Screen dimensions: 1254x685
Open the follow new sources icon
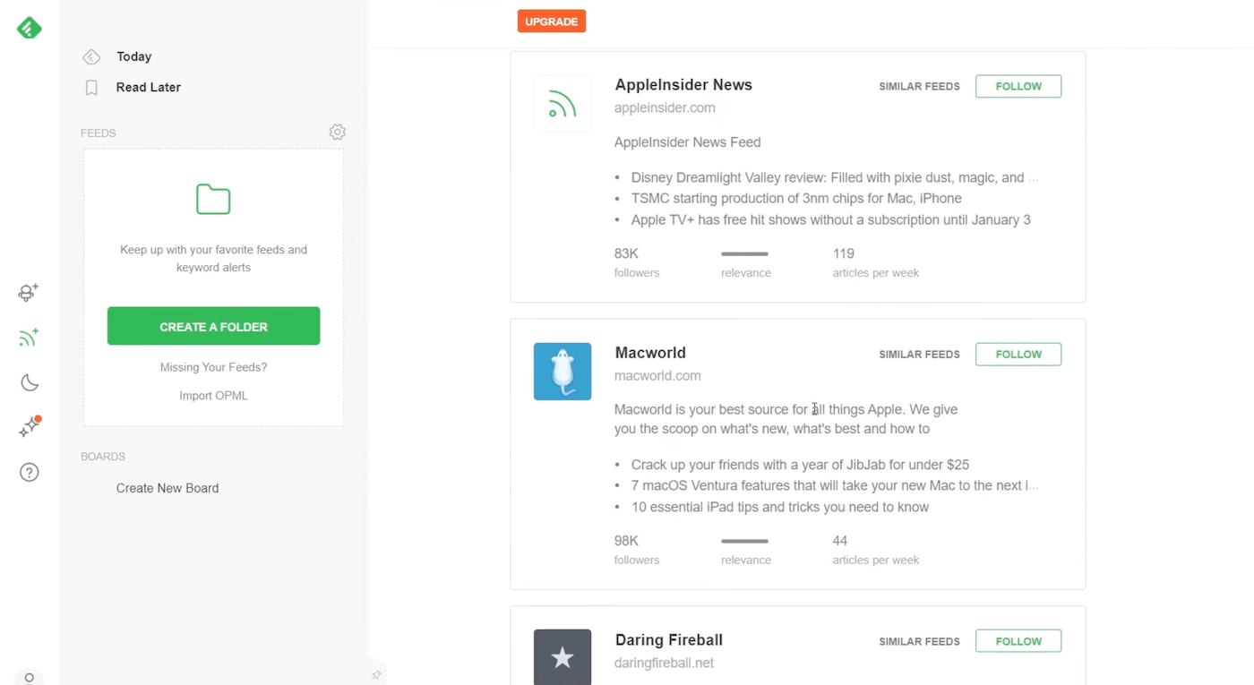click(x=29, y=338)
